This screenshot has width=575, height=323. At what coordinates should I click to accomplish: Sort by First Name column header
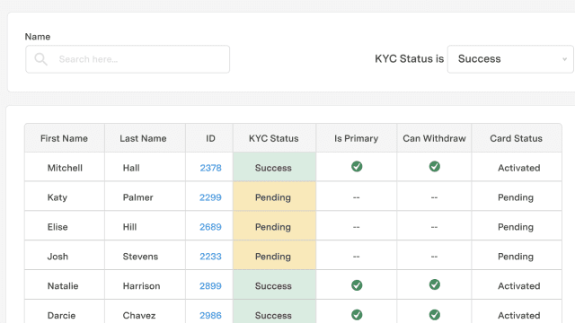pos(64,138)
